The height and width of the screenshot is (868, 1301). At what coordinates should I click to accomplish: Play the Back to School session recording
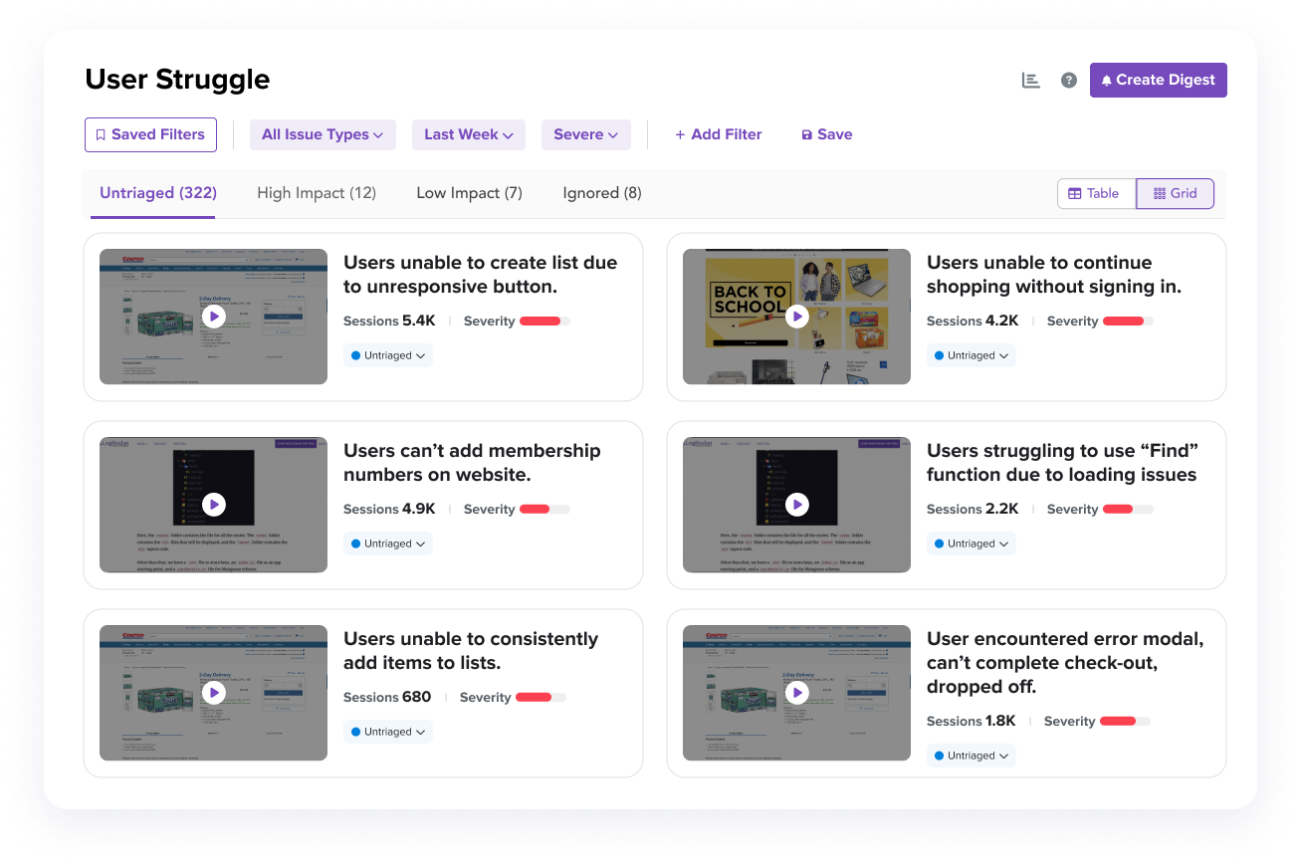tap(796, 317)
